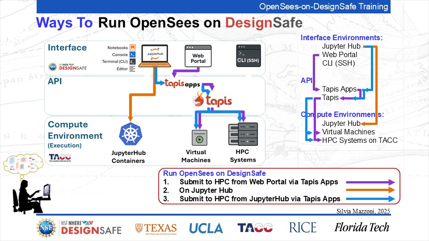The width and height of the screenshot is (429, 241).
Task: Select the blue Console icon
Action: click(x=133, y=54)
